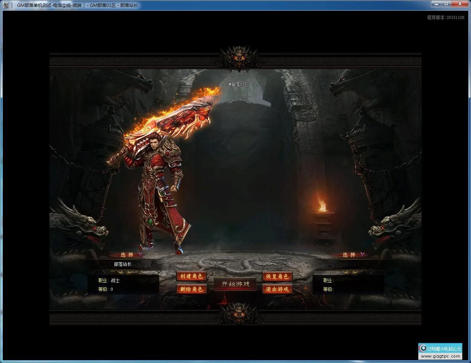Click the demon skull emblem on the top border
This screenshot has width=471, height=363.
pyautogui.click(x=239, y=57)
